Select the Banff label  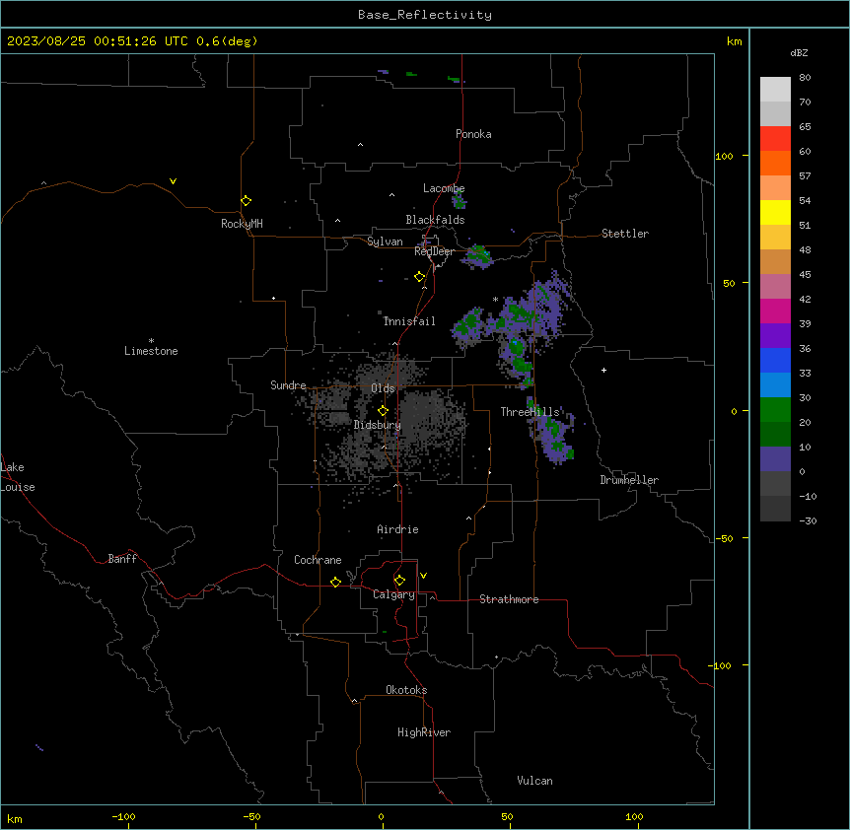pos(122,559)
